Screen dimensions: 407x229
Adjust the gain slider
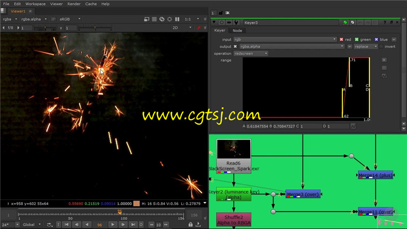click(x=45, y=28)
